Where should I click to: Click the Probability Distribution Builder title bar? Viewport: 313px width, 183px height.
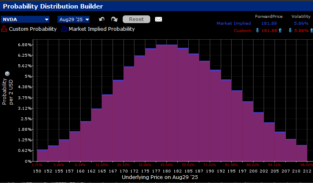pos(53,6)
